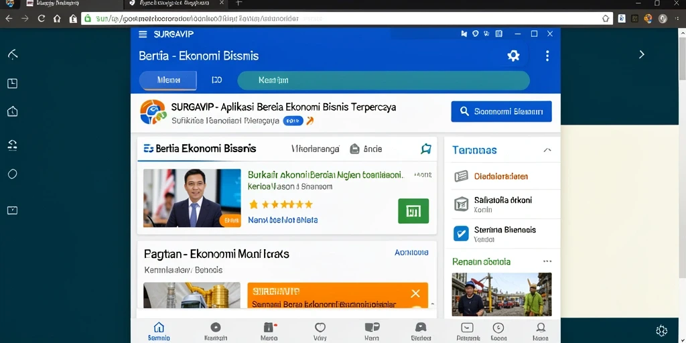This screenshot has height=343, width=686.
Task: Click the 'Safiatoria dikoni' text
Action: (502, 200)
